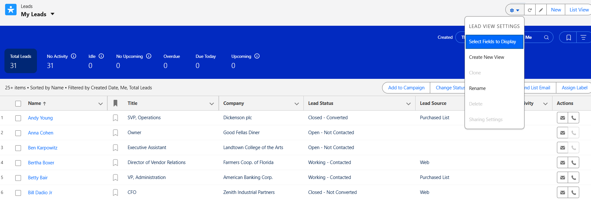Call Bertha Boxer via phone icon
This screenshot has width=591, height=199.
(x=573, y=163)
